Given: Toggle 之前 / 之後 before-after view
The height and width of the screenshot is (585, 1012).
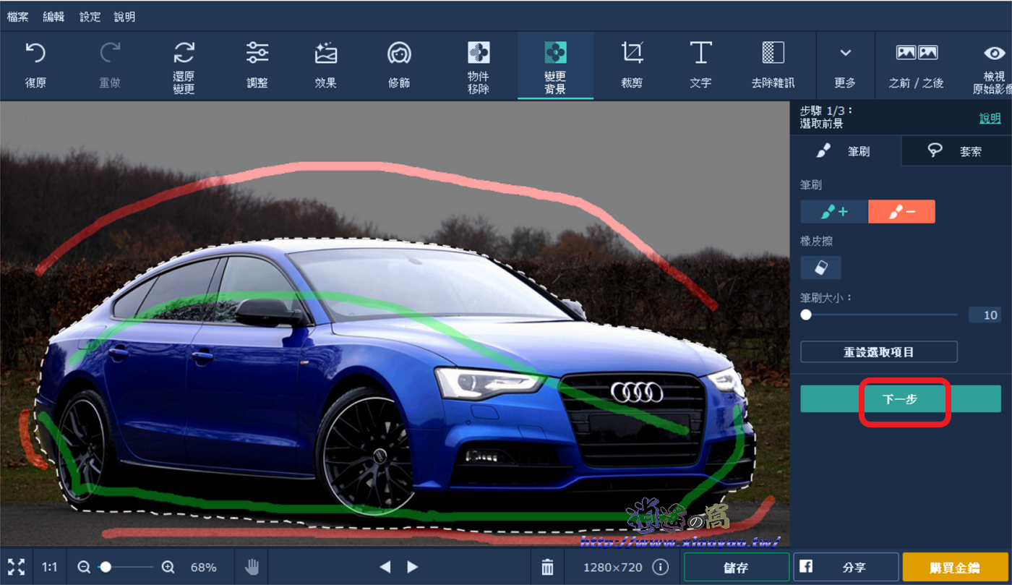Looking at the screenshot, I should [917, 66].
